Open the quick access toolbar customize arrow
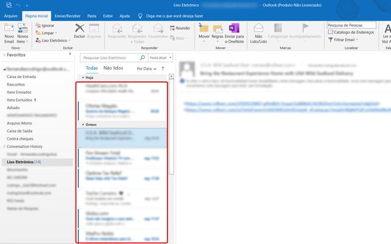This screenshot has width=391, height=244. point(27,6)
